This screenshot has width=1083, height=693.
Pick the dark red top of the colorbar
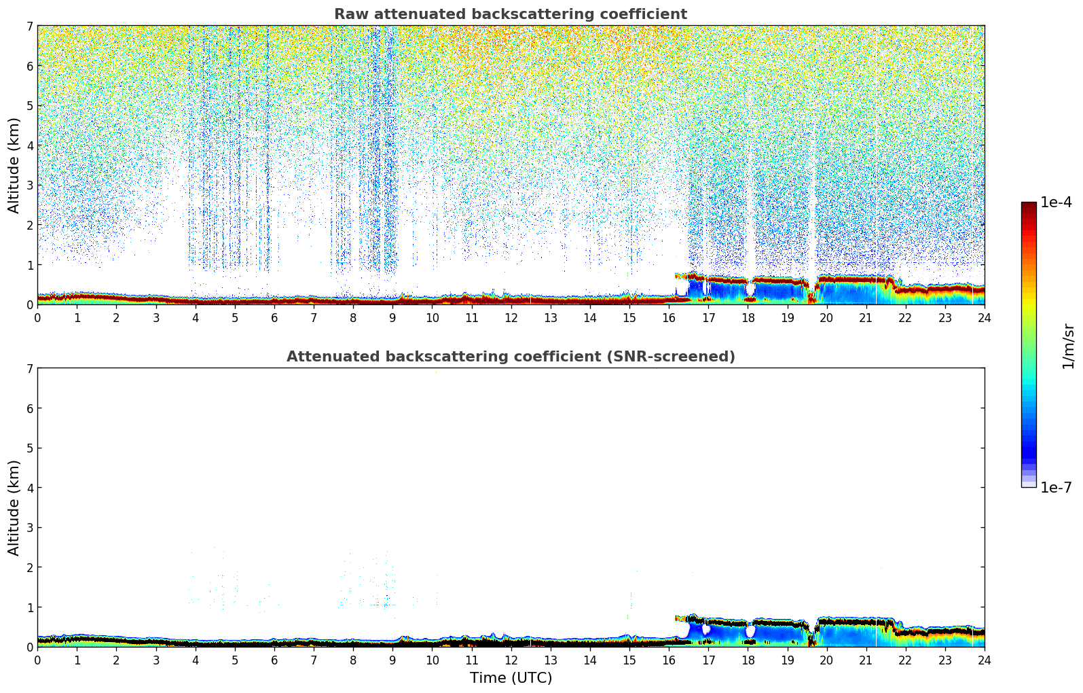click(1029, 207)
